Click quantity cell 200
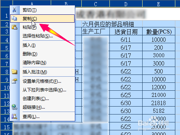 (159, 47)
